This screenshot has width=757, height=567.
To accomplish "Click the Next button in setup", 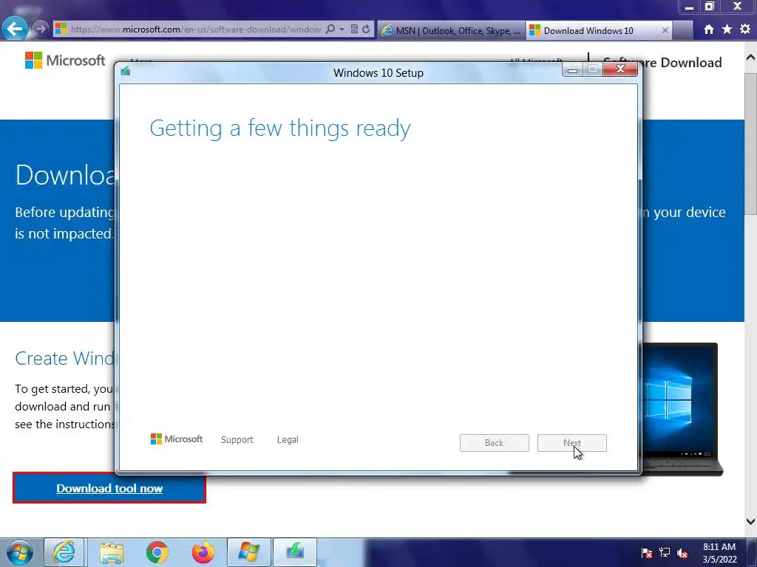I will click(572, 443).
